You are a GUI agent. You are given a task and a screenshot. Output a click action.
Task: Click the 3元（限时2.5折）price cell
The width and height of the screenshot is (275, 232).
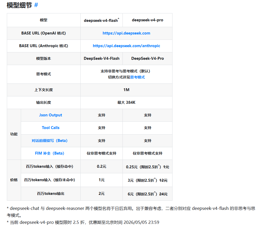point(148,180)
